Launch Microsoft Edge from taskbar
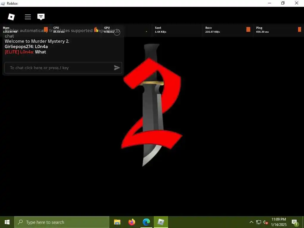Viewport: 304px width, 228px height. pos(146,222)
